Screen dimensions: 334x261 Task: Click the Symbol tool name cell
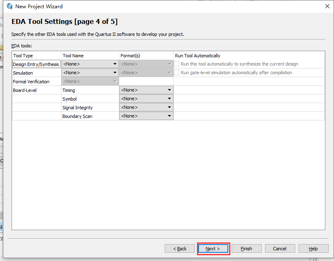pyautogui.click(x=90, y=99)
